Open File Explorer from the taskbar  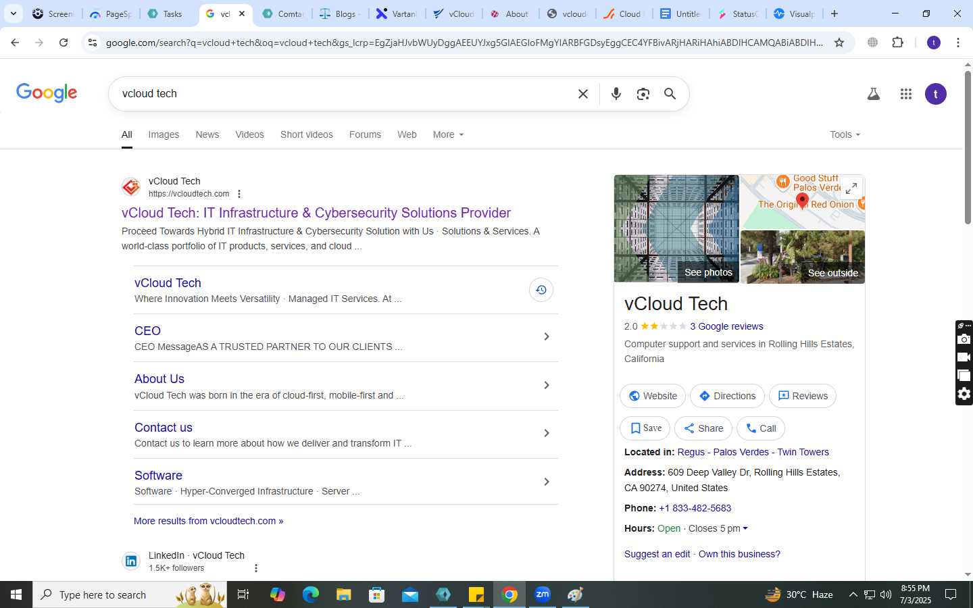point(344,594)
